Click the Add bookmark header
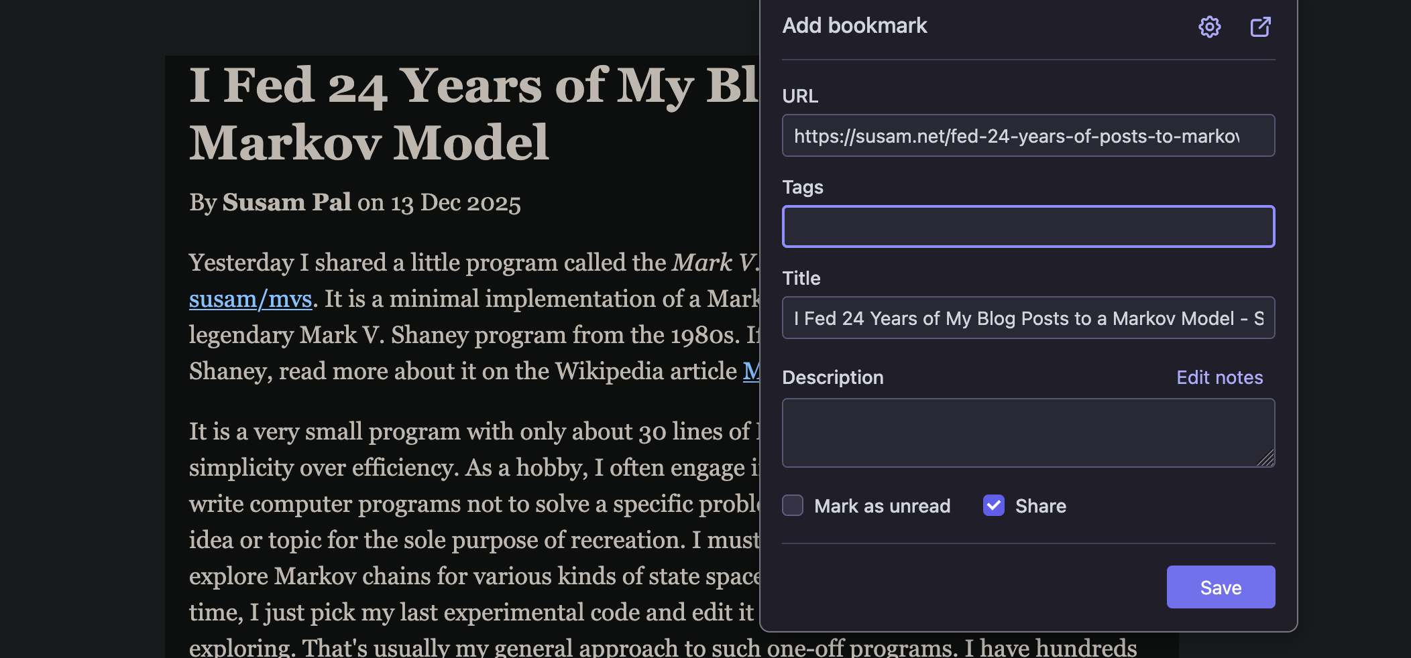The height and width of the screenshot is (658, 1411). (x=854, y=25)
